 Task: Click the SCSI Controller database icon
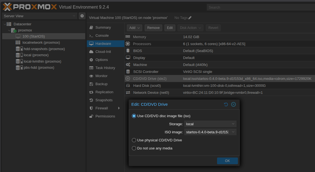[128, 72]
